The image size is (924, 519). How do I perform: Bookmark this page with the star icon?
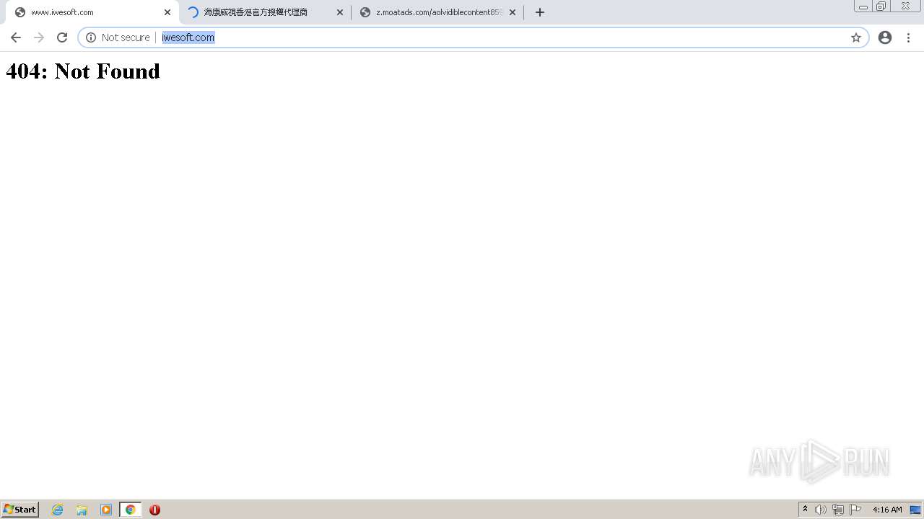tap(856, 37)
